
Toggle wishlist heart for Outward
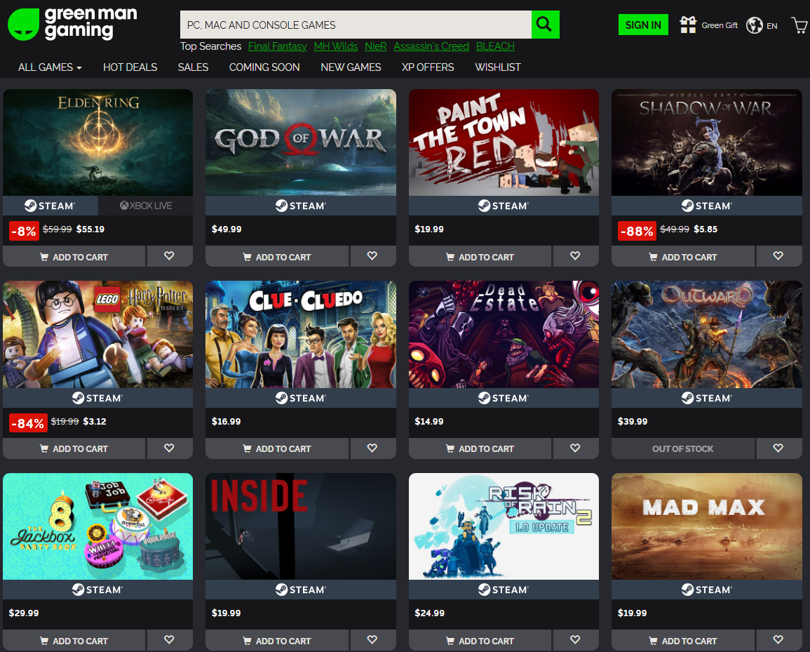point(778,448)
